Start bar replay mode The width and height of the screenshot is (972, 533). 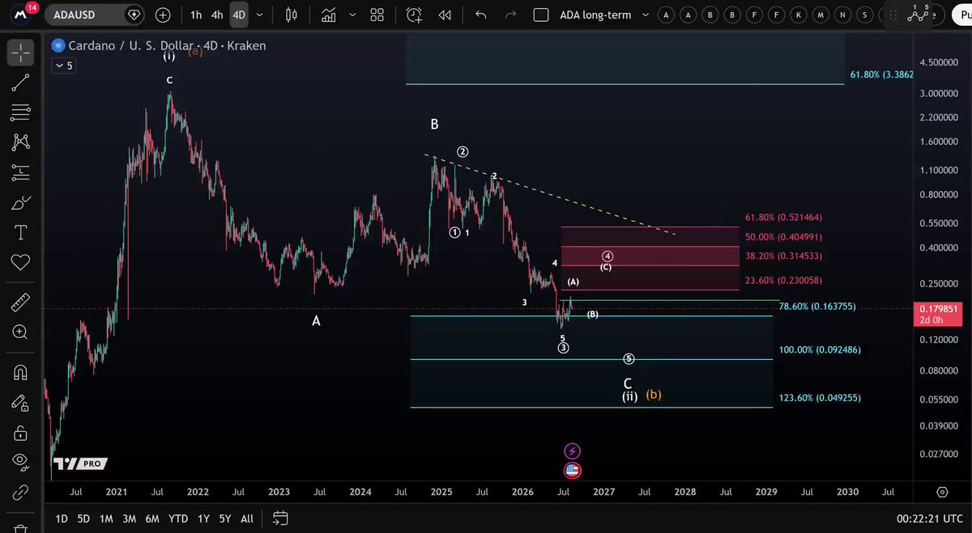[445, 15]
